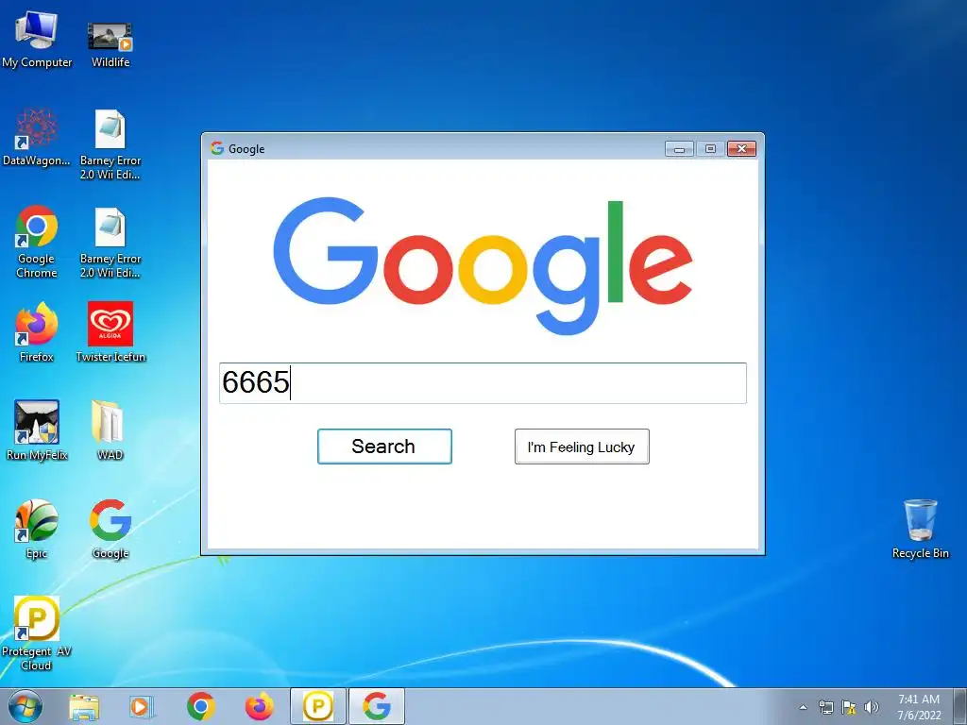The height and width of the screenshot is (725, 967).
Task: Click the Google icon in window title bar
Action: tap(217, 148)
